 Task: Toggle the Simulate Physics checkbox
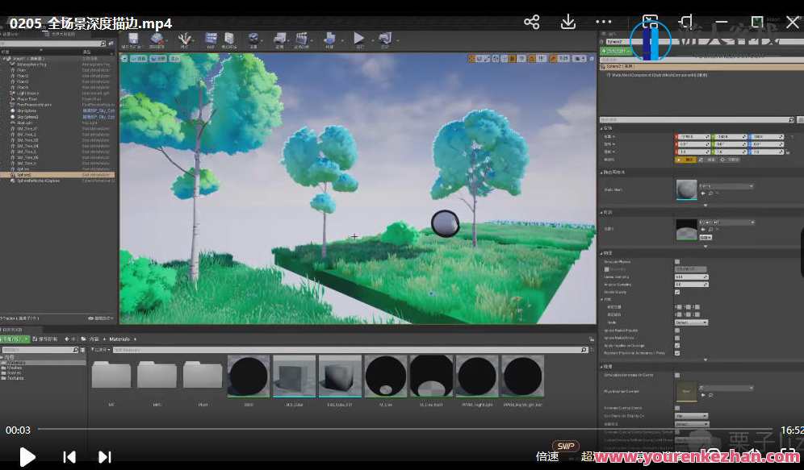(x=677, y=261)
